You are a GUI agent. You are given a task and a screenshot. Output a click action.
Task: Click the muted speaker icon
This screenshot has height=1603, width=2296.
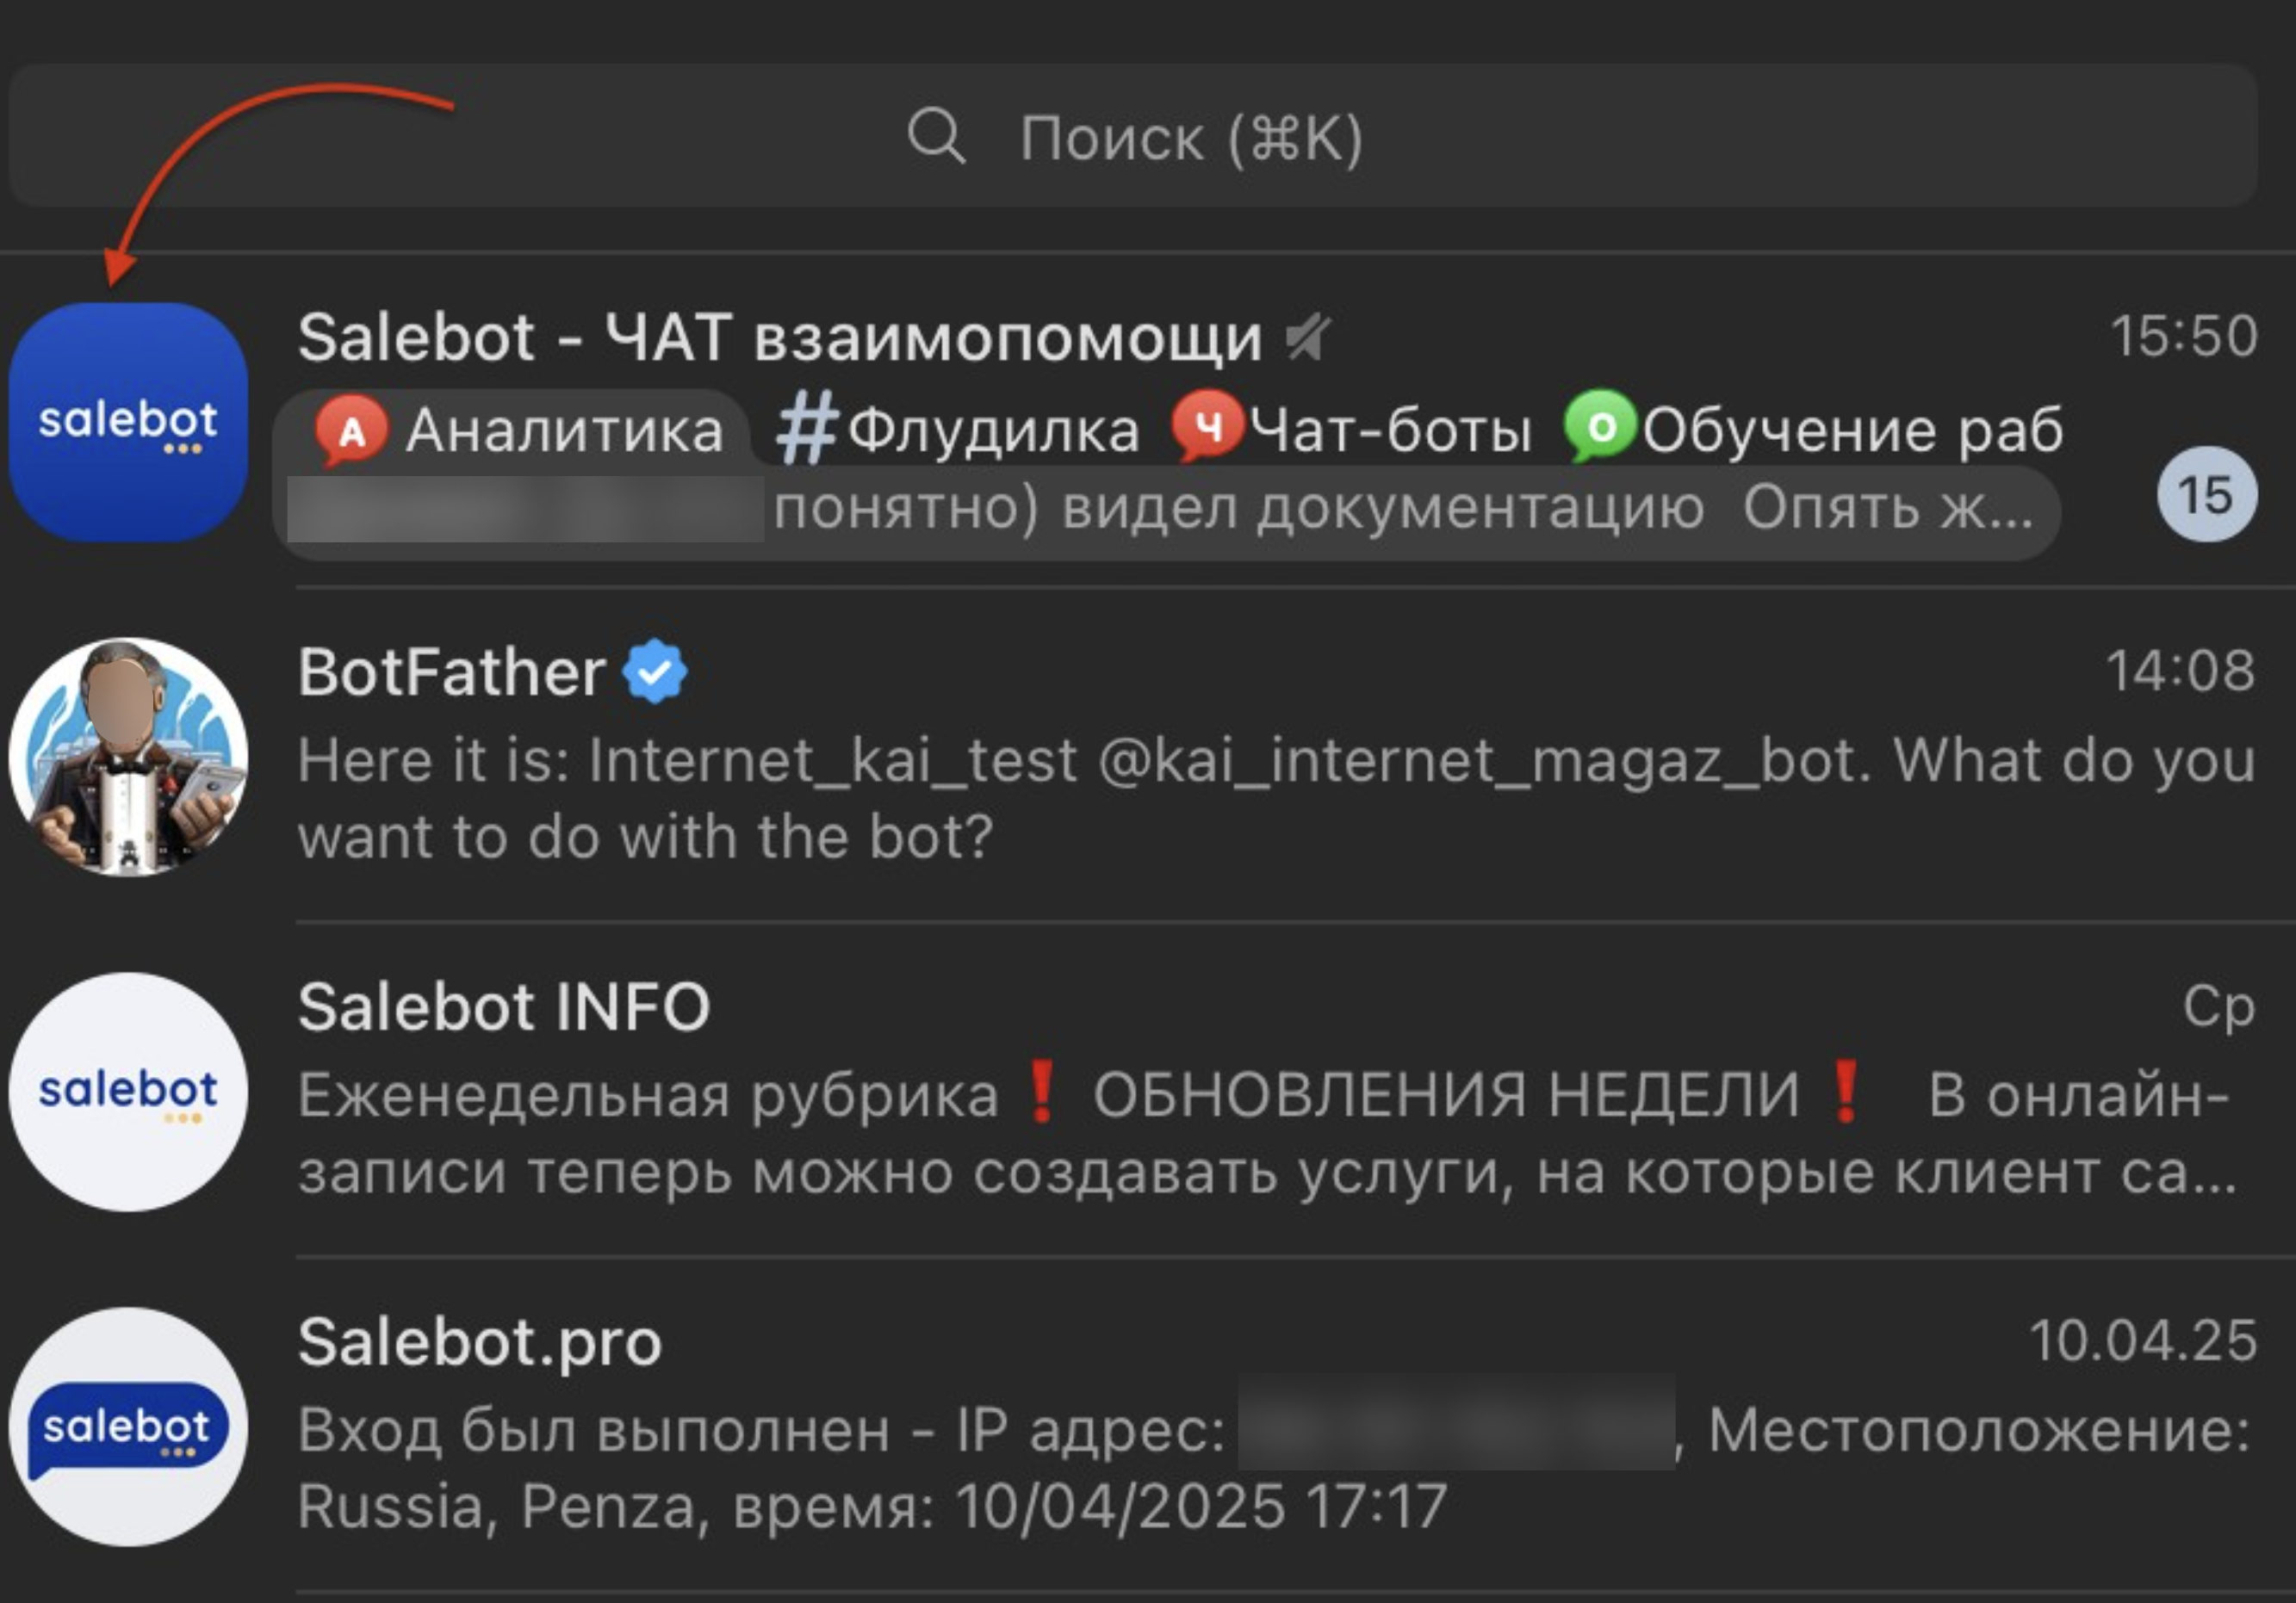coord(1308,337)
